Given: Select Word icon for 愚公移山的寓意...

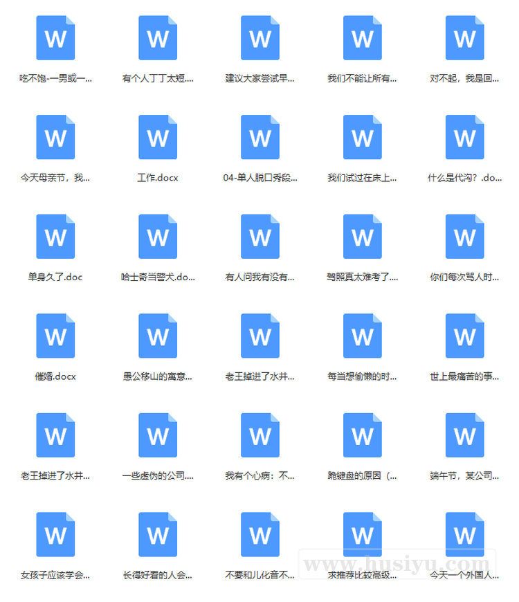Looking at the screenshot, I should click(158, 336).
